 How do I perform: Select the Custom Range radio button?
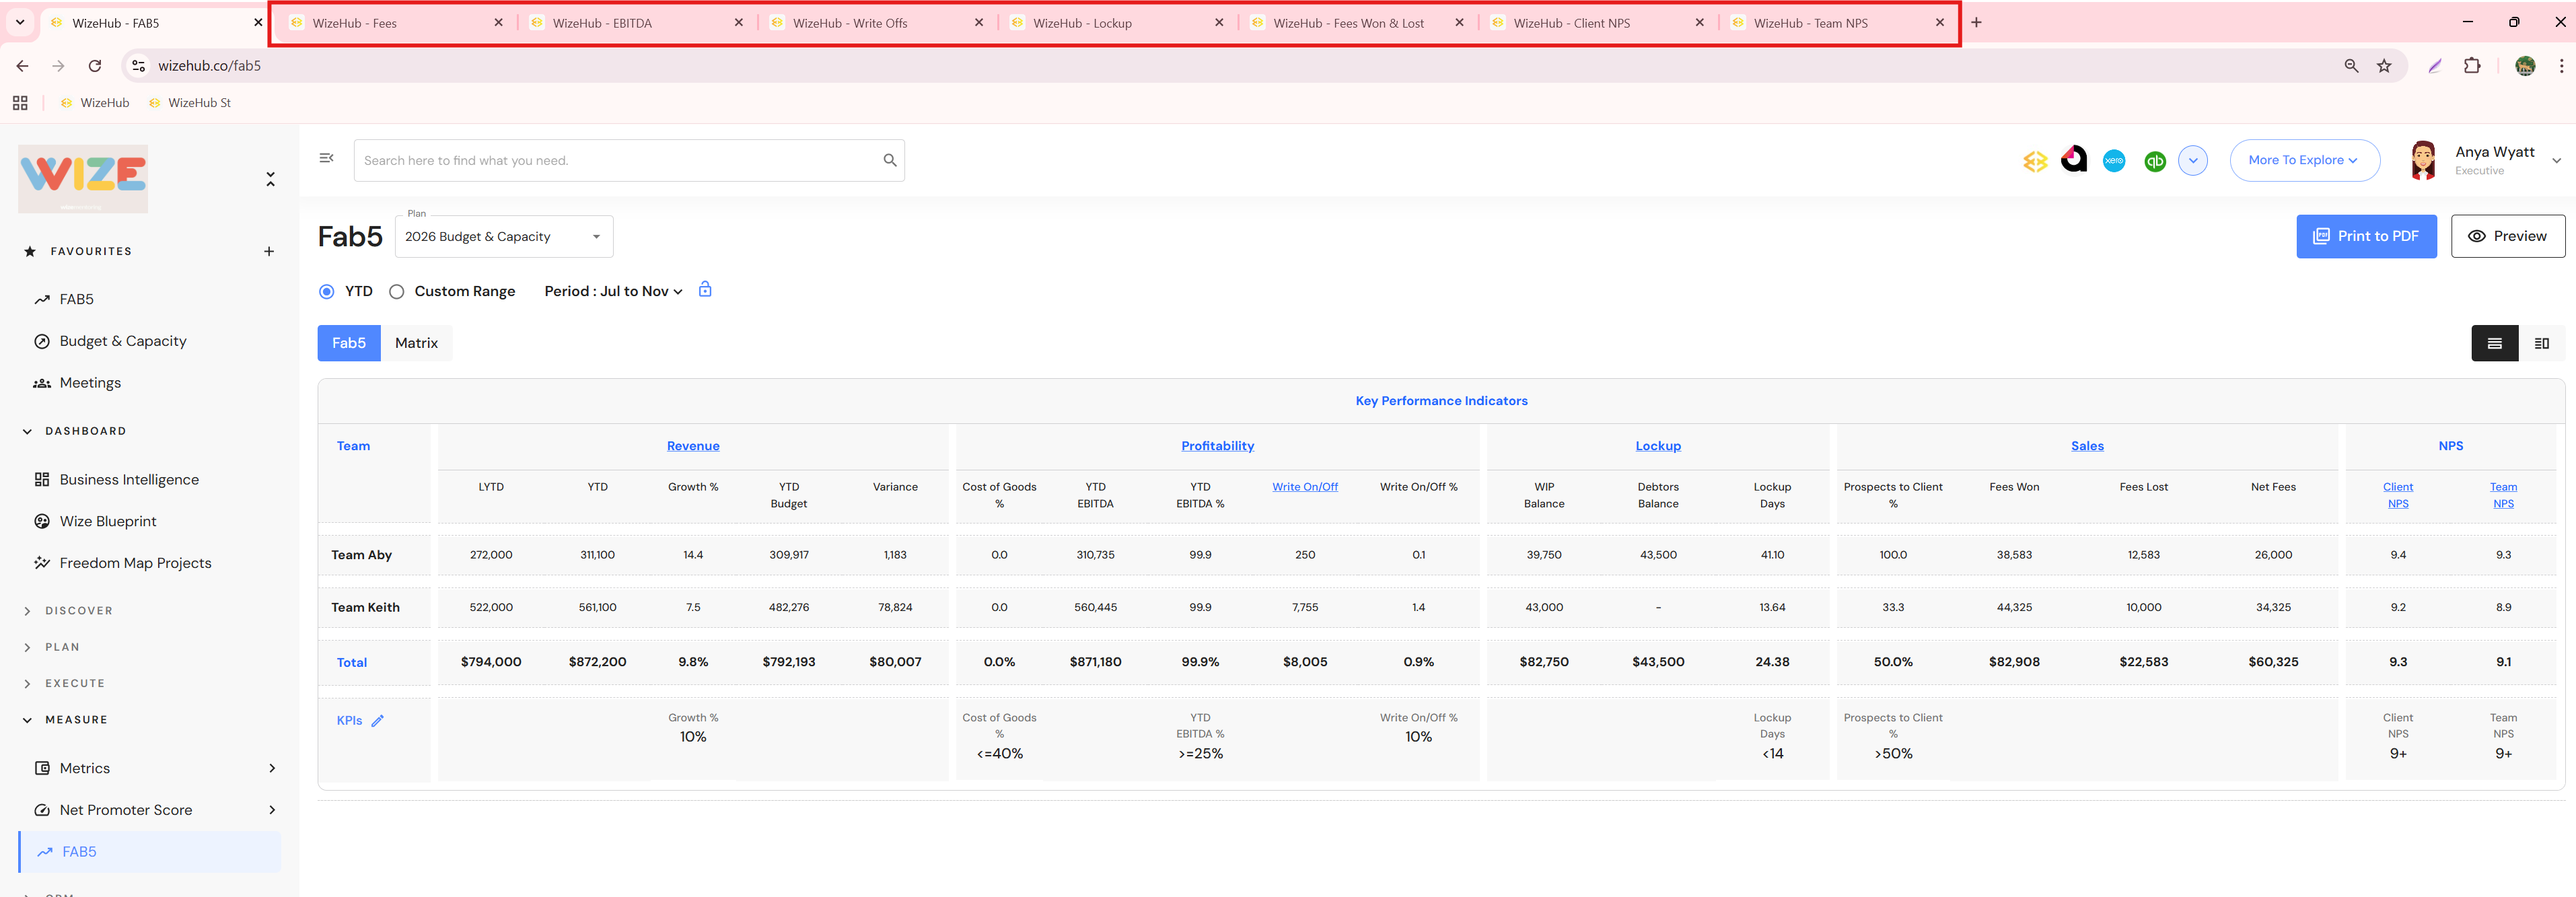pos(397,292)
